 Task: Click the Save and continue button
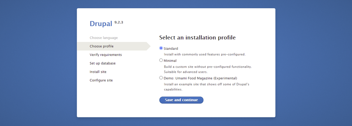click(x=181, y=100)
